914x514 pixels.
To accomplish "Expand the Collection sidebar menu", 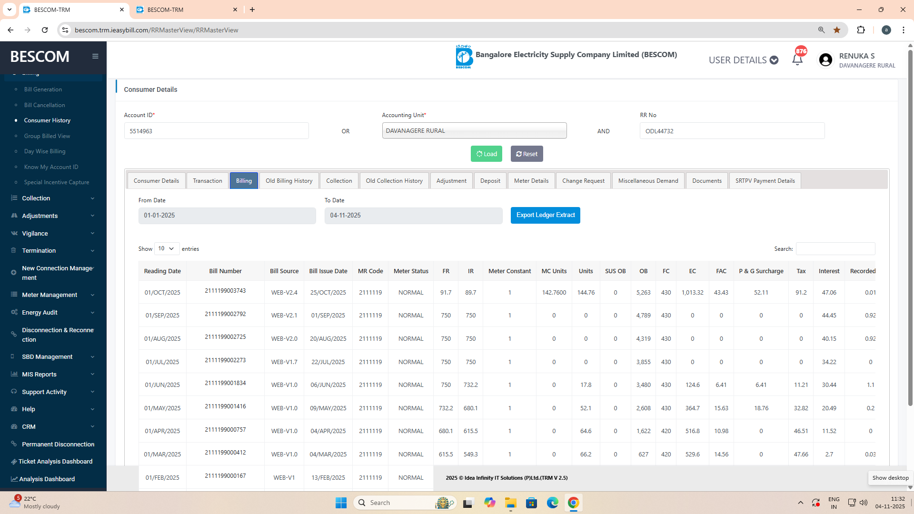I will click(53, 198).
